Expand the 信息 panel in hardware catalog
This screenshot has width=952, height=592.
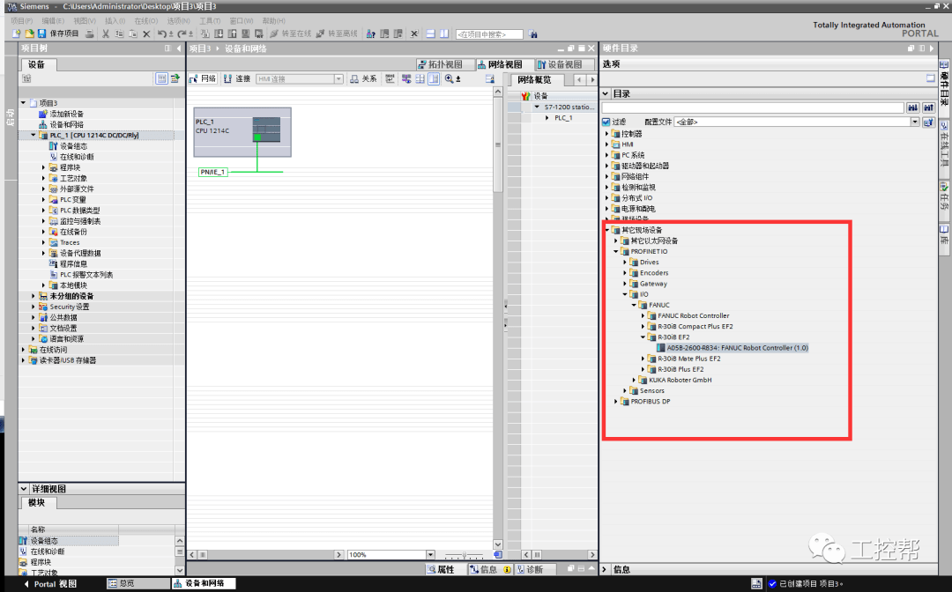[605, 570]
